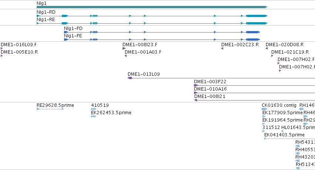Open the DME1-016L09.F feature label
Image resolution: width=315 pixels, height=170 pixels.
[x=19, y=44]
